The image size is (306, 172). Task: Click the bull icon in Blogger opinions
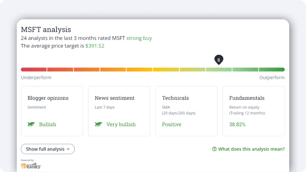[x=31, y=125]
